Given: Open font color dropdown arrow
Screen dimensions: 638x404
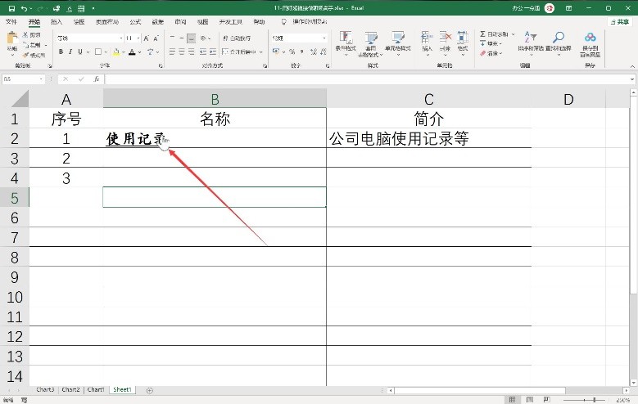Looking at the screenshot, I should [x=139, y=52].
